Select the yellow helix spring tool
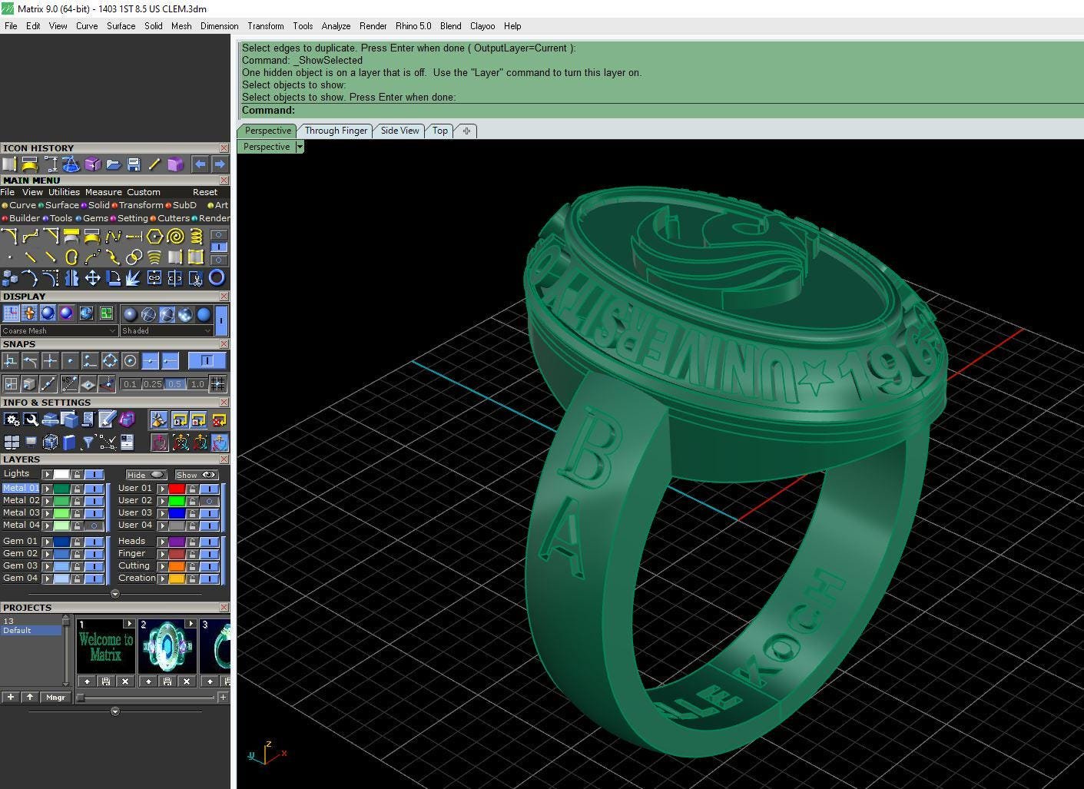 tap(196, 237)
